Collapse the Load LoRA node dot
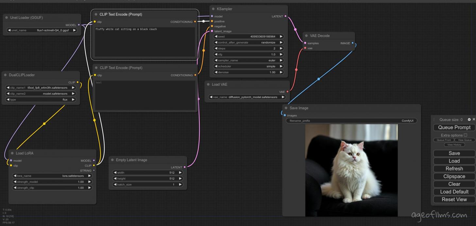Screen dimensions: 476x226 (12, 153)
